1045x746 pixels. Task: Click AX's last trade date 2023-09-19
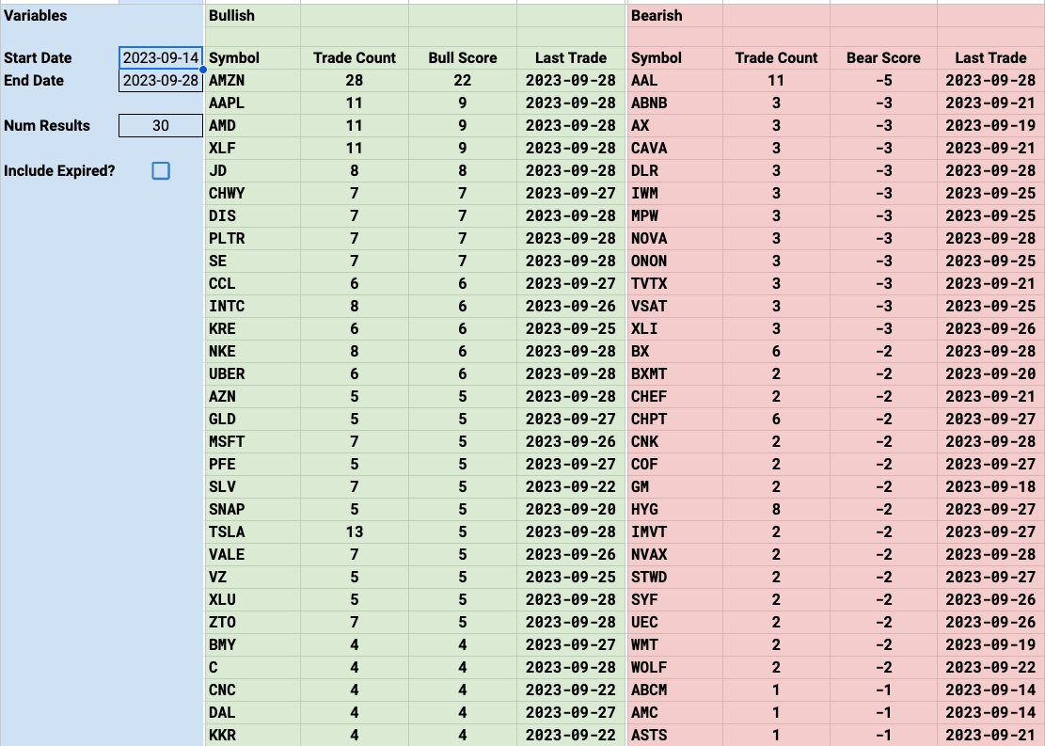(x=990, y=125)
